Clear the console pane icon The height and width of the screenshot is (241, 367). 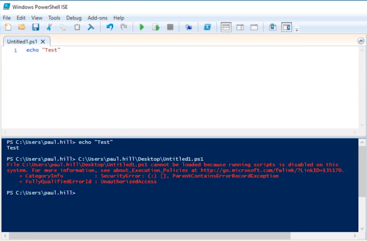coord(91,27)
